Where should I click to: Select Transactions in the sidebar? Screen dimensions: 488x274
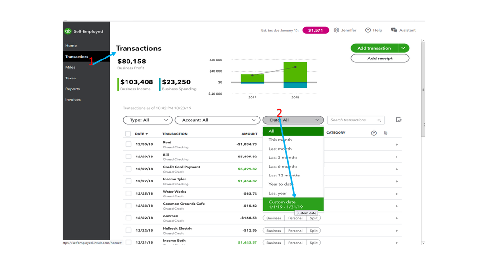point(77,57)
